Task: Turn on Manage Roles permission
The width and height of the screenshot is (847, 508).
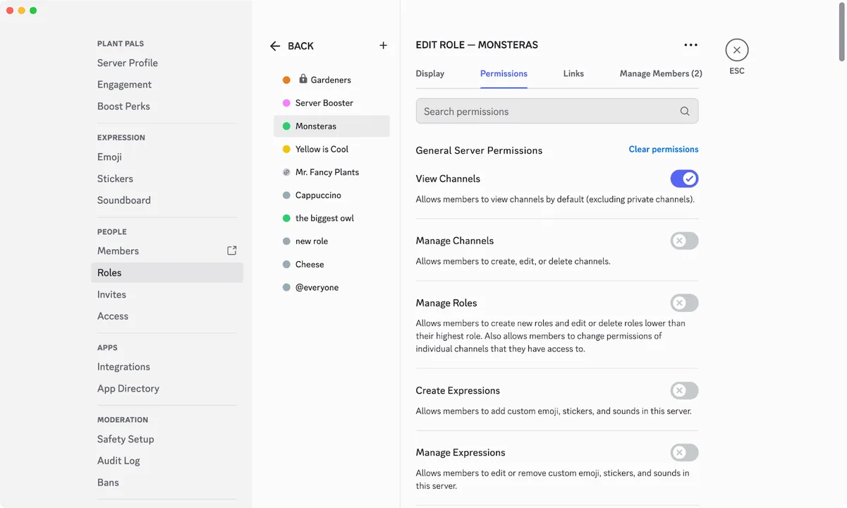Action: point(684,303)
